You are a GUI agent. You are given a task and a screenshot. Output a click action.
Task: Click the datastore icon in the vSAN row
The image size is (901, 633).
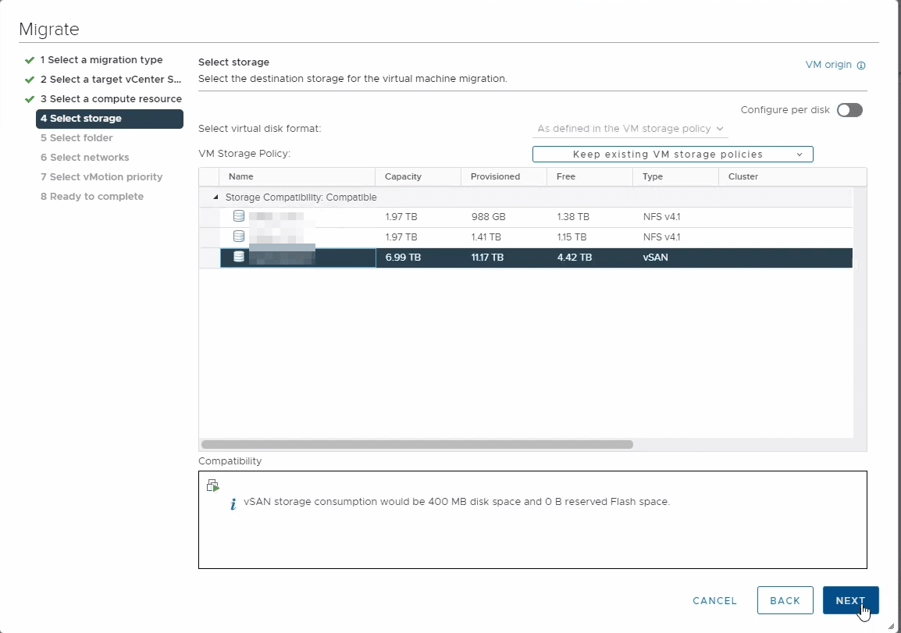point(239,257)
